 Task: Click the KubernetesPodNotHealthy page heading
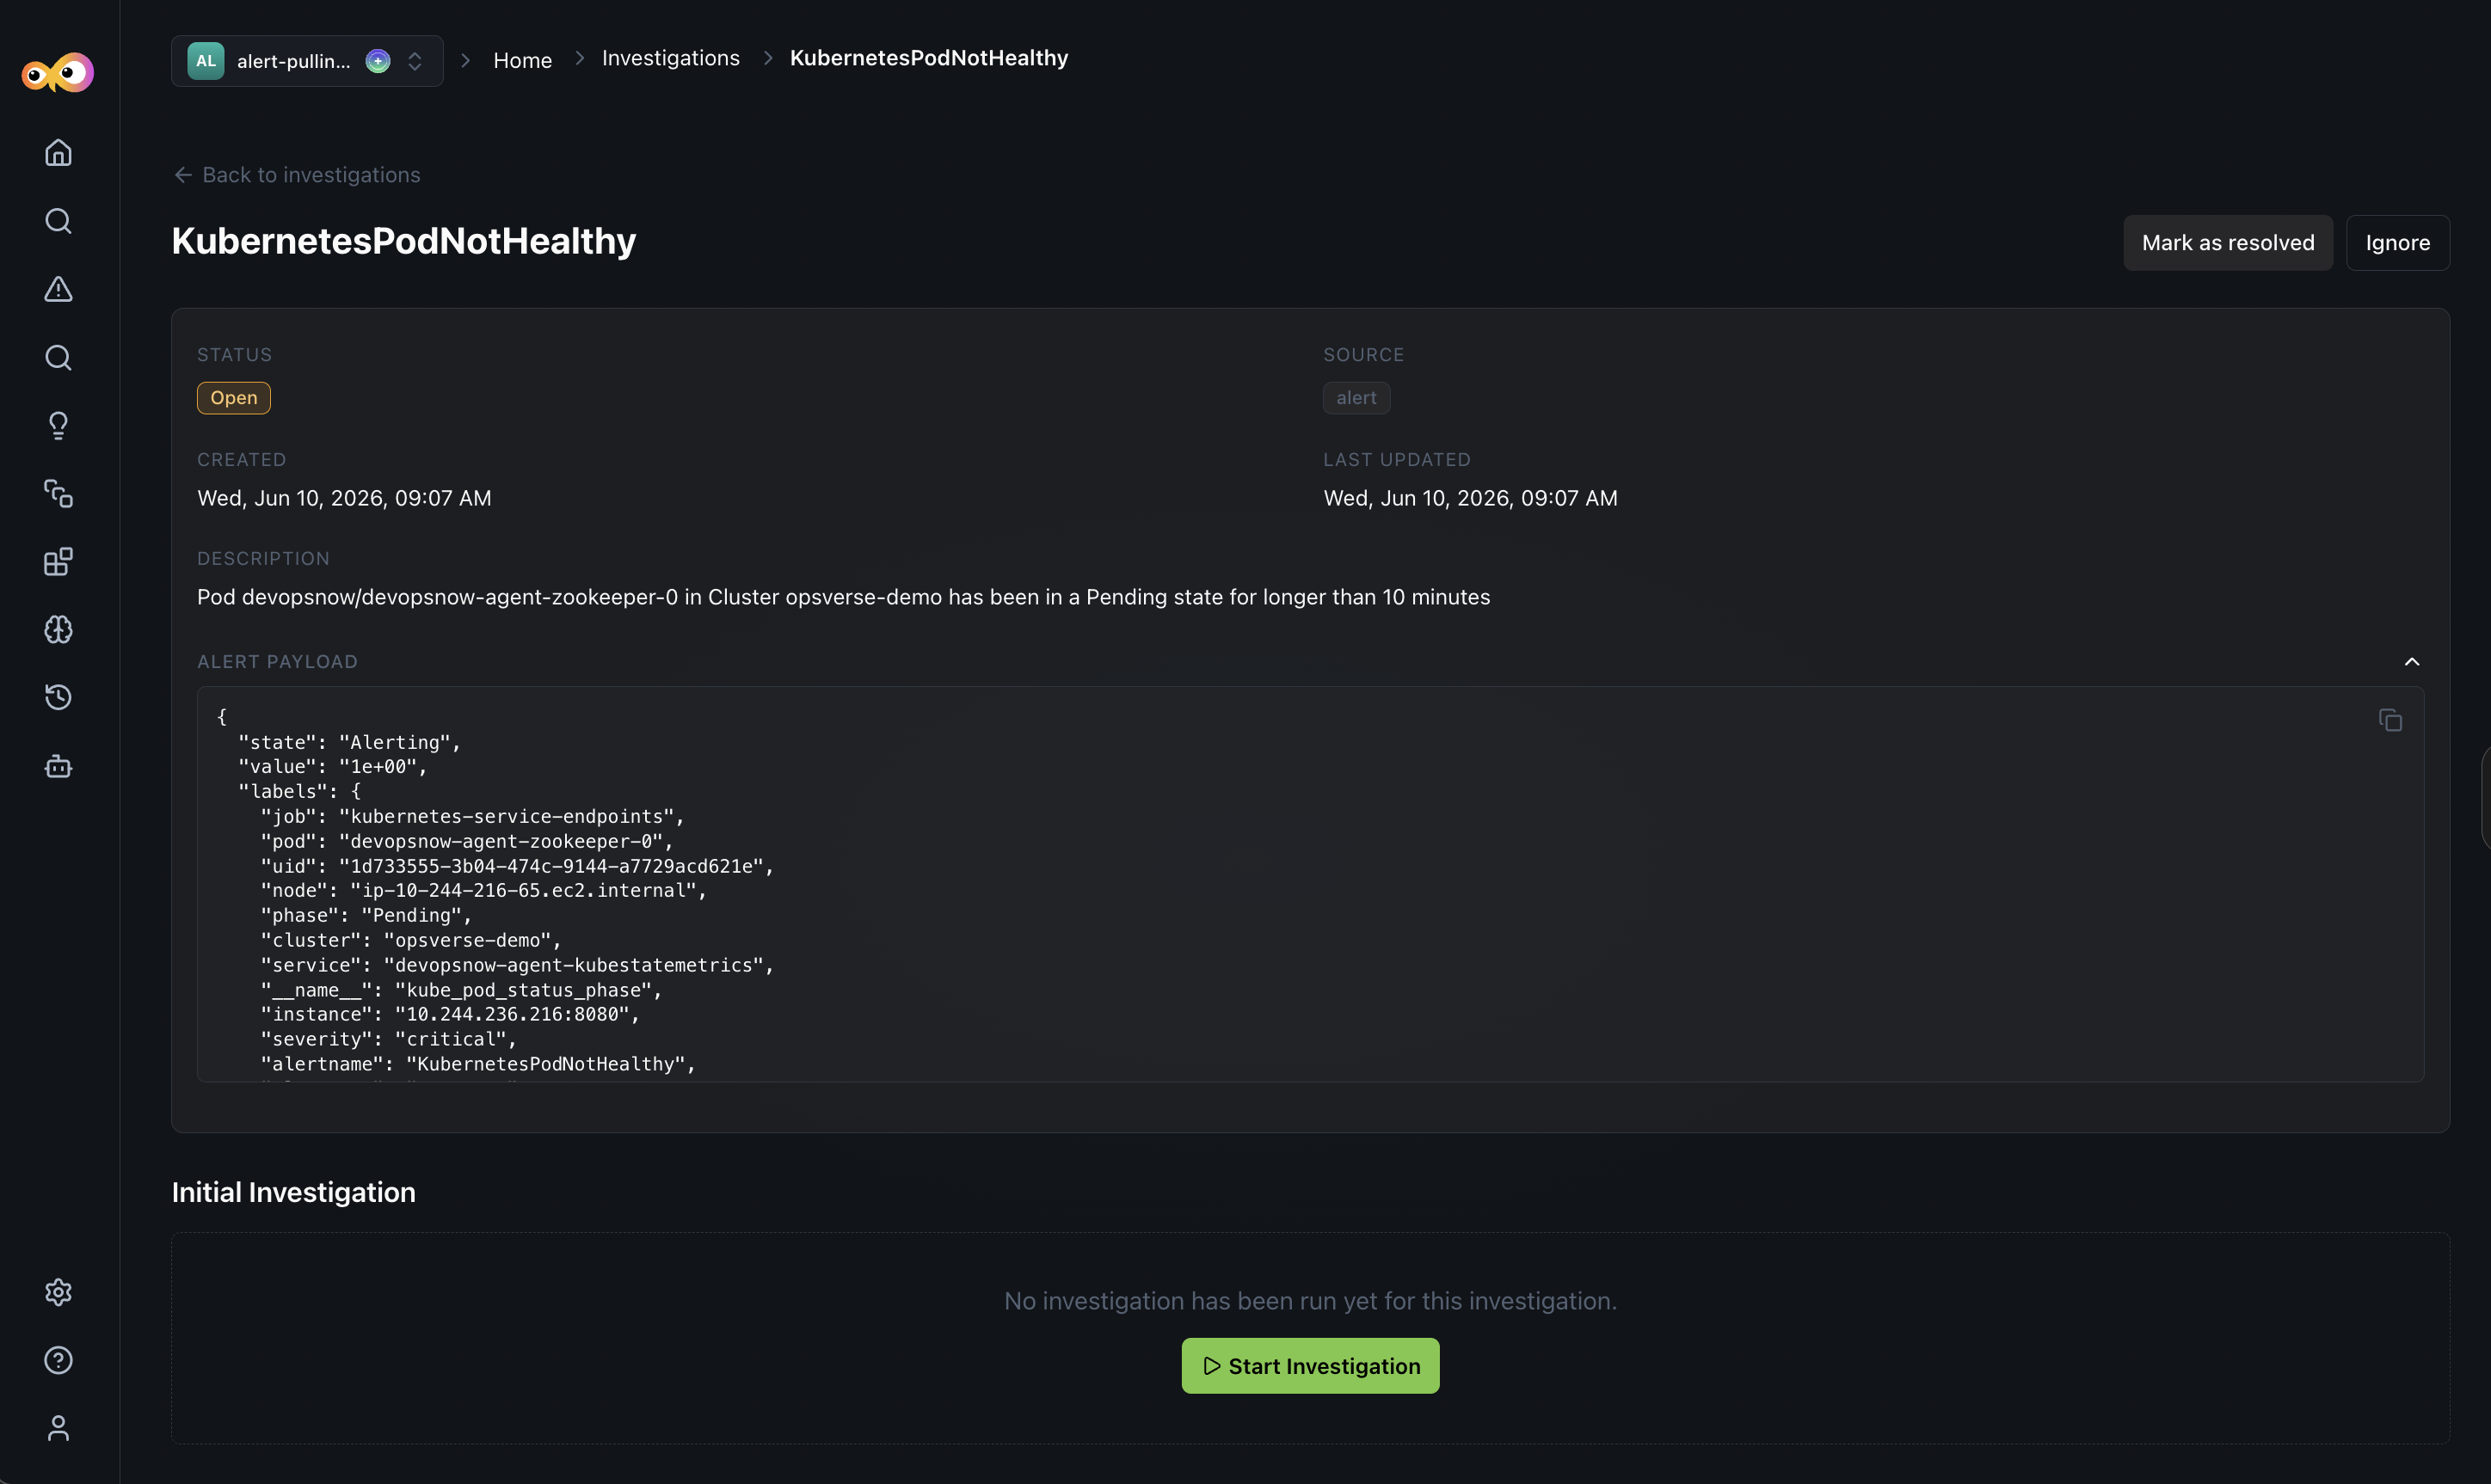tap(403, 241)
